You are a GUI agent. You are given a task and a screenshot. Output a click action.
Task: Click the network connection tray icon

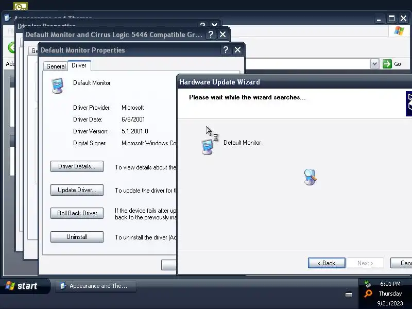[368, 284]
